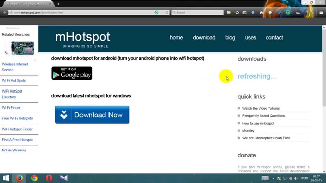
Task: Click the green site-verified badge in the address bar
Action: [x=156, y=12]
